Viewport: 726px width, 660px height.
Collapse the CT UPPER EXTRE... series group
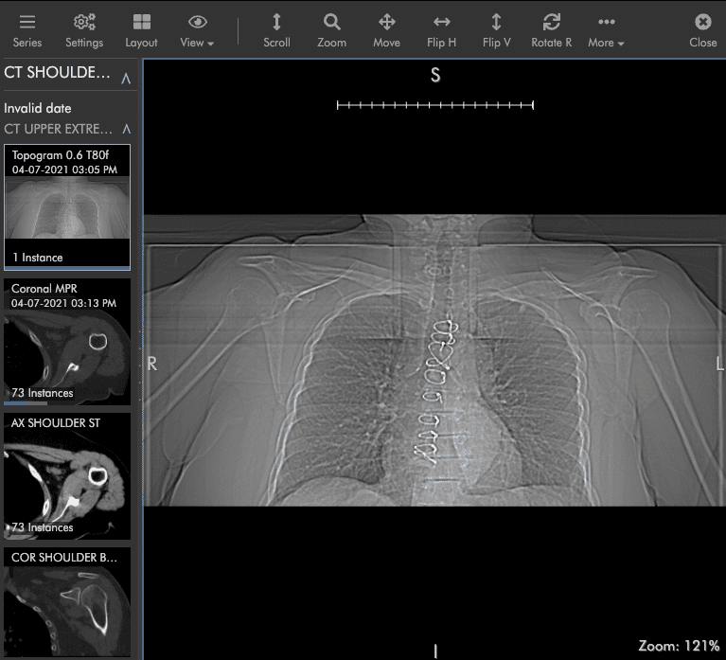point(126,129)
